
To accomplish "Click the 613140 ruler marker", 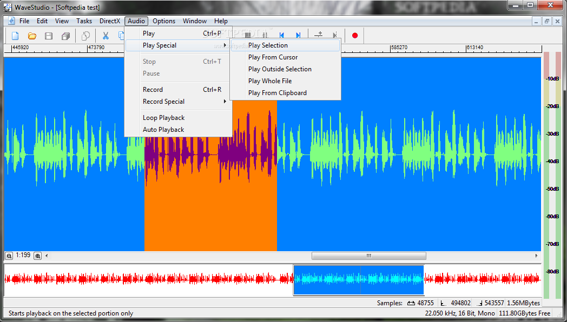I will pyautogui.click(x=475, y=48).
